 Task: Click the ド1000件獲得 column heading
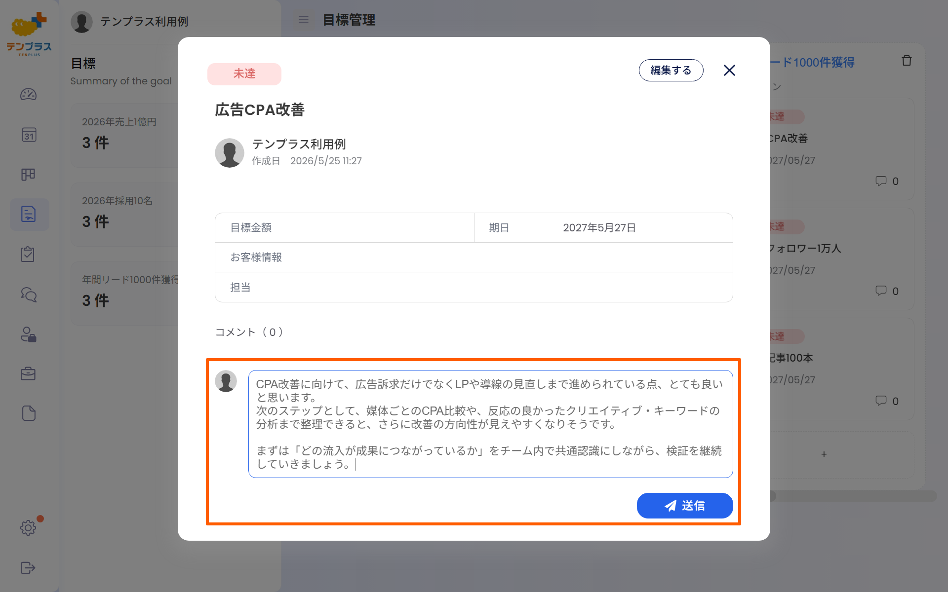(x=813, y=62)
